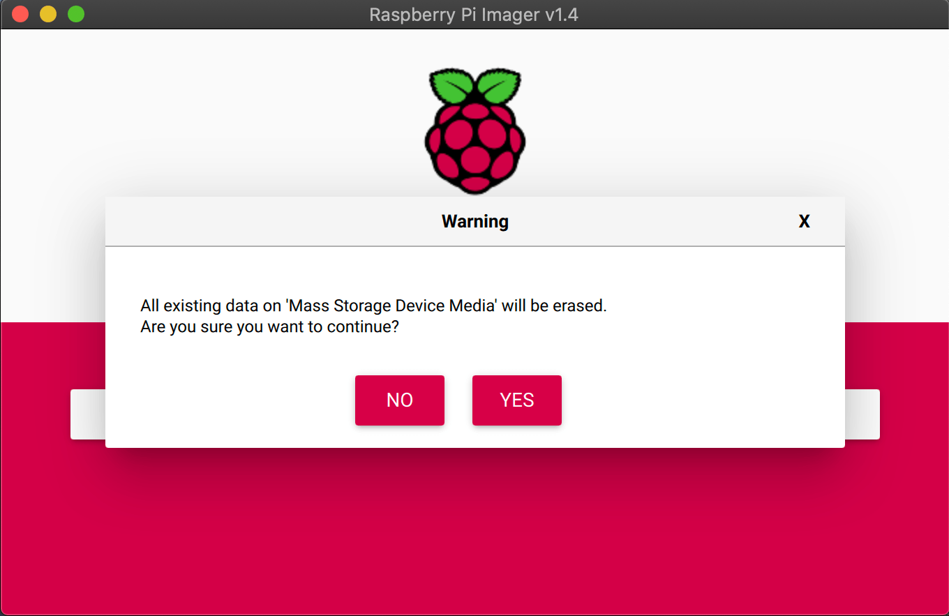Click the Raspberry Pi logo

[x=474, y=130]
